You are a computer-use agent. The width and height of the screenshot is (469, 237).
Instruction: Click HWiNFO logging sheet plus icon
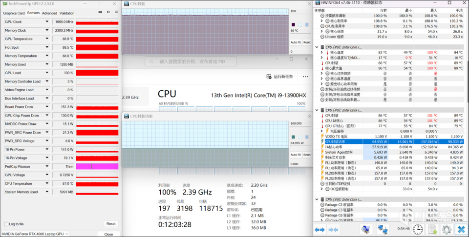pos(433,229)
